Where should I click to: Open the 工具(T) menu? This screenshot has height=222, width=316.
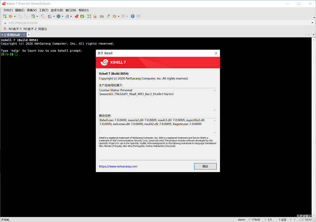pyautogui.click(x=43, y=10)
